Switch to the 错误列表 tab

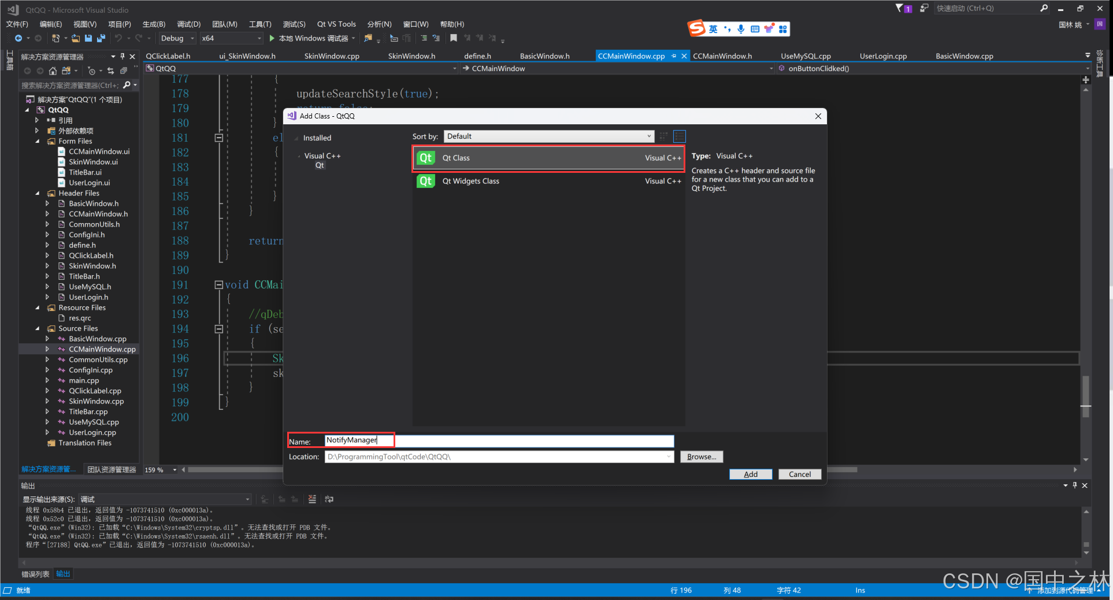coord(35,574)
